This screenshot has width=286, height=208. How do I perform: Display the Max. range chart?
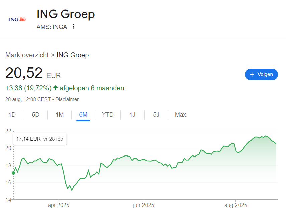click(x=181, y=115)
